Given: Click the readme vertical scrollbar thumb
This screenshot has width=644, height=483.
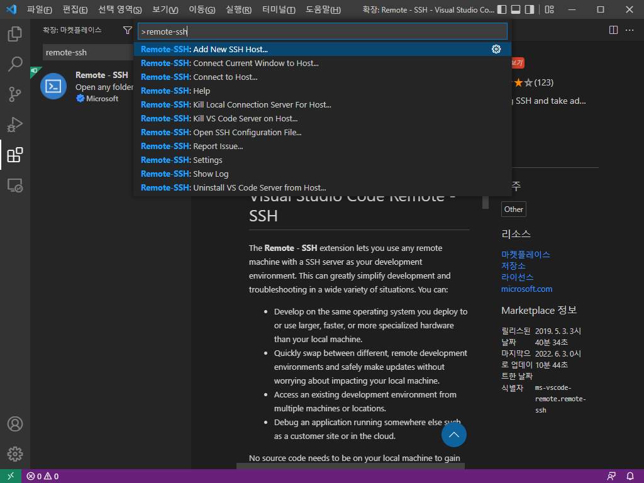Looking at the screenshot, I should coord(485,202).
